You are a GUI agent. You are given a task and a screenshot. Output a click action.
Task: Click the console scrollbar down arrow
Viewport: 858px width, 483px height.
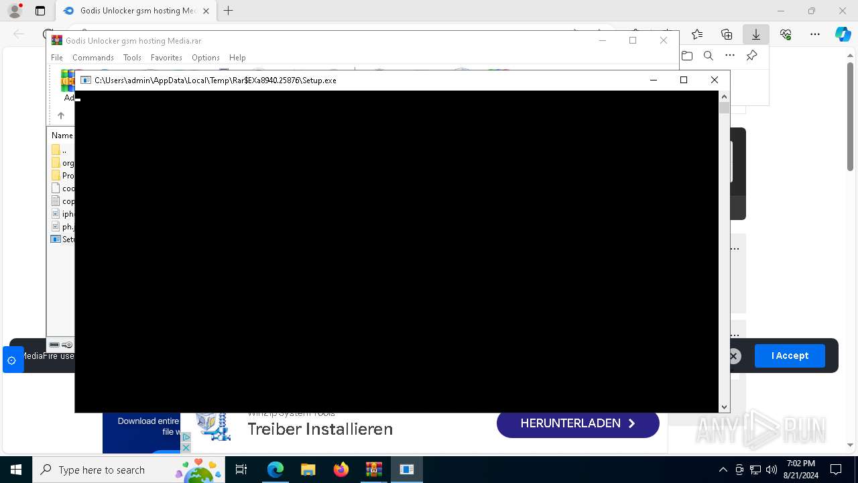click(724, 407)
